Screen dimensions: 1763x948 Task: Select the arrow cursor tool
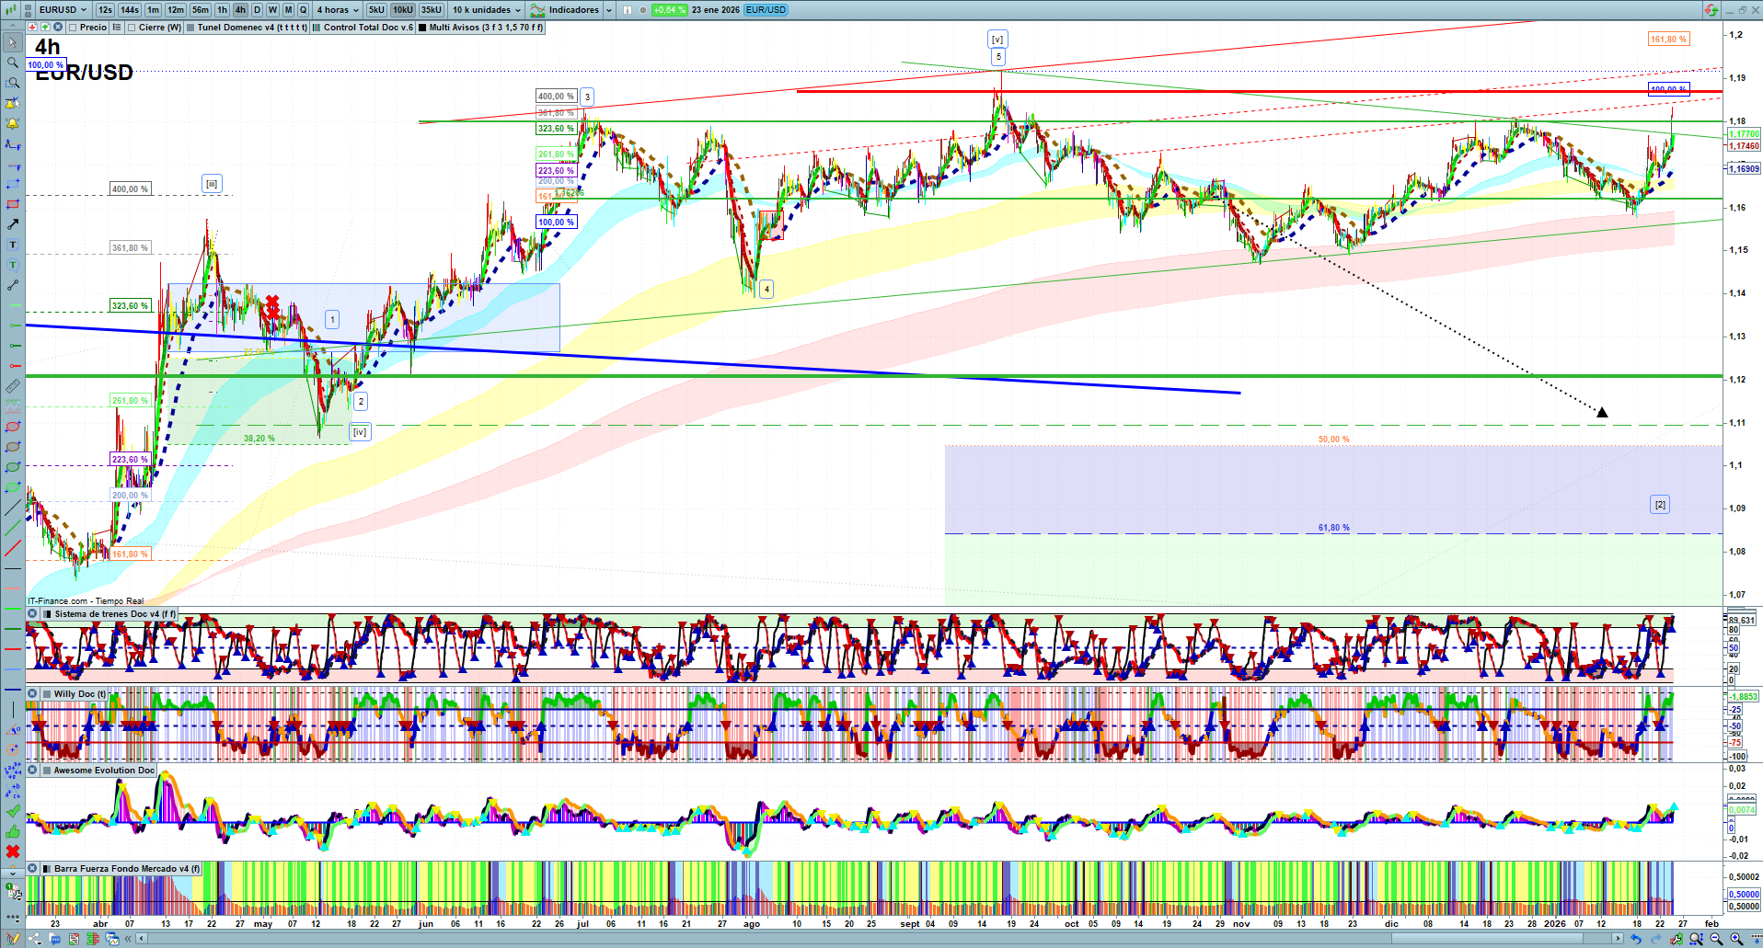tap(13, 42)
